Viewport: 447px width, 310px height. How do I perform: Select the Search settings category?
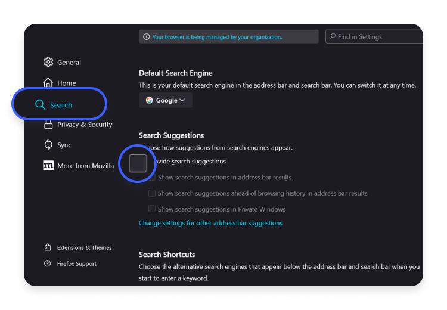59,104
